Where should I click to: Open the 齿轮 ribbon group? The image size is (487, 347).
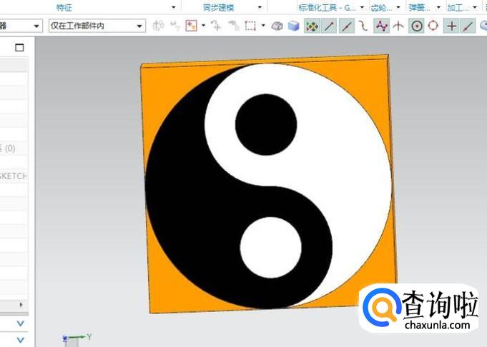[x=379, y=7]
